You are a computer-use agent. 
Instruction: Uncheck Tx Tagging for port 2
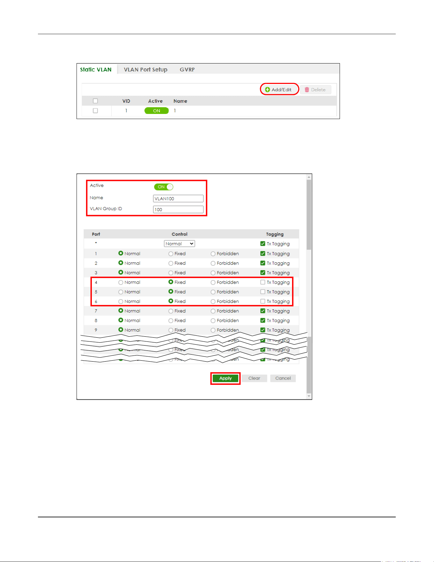263,263
